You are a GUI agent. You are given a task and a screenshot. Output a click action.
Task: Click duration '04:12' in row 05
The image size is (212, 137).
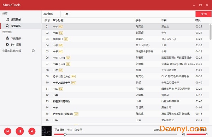(x=199, y=51)
